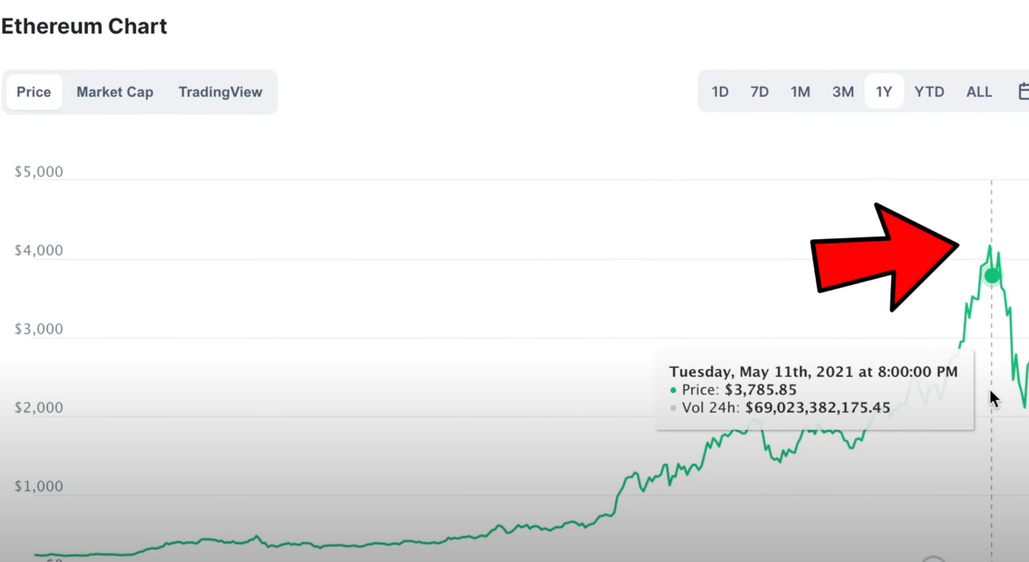Switch to the Market Cap tab
Image resolution: width=1029 pixels, height=562 pixels.
tap(115, 92)
